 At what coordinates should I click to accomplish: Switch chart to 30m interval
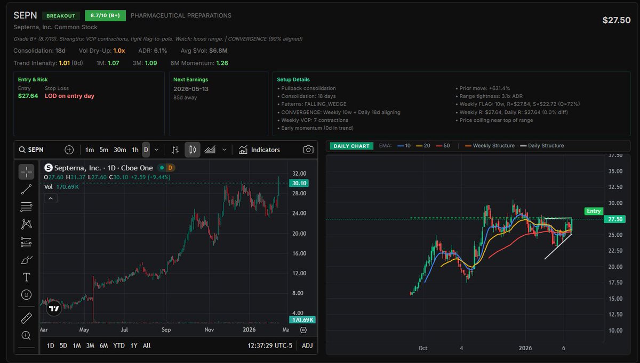point(120,150)
